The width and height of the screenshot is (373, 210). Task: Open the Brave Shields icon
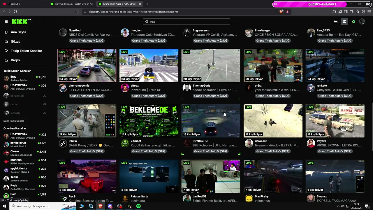click(x=281, y=12)
